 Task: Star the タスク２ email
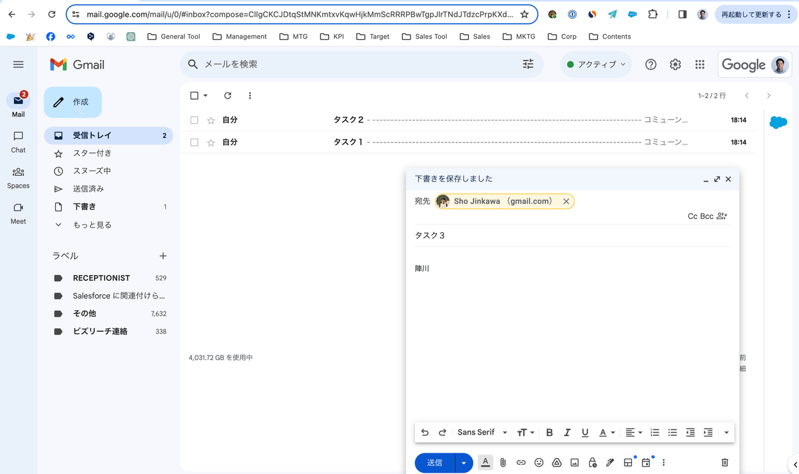pyautogui.click(x=211, y=120)
